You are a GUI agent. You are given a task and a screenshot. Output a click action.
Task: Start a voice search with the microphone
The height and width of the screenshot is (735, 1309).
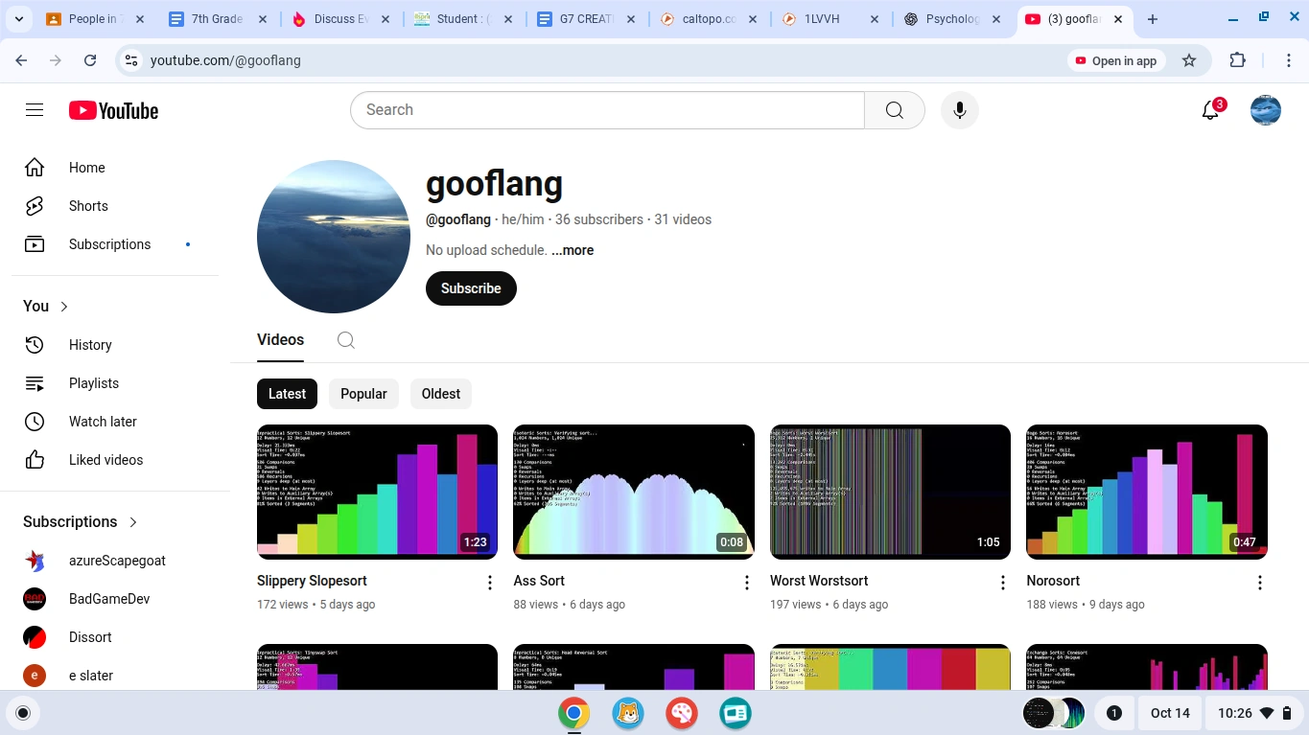point(959,109)
